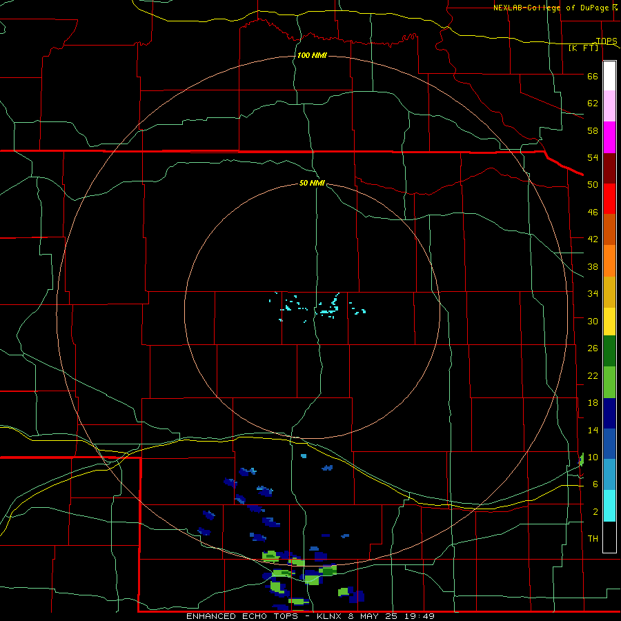Click the dark red color band near 54
Image resolution: width=621 pixels, height=621 pixels.
tap(609, 168)
